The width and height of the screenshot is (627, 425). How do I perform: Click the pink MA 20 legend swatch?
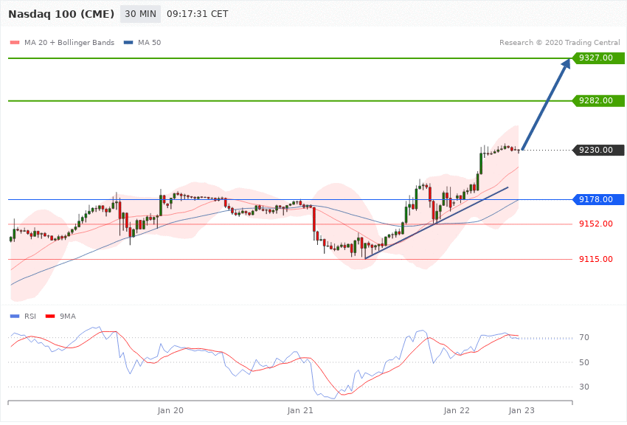tap(15, 42)
